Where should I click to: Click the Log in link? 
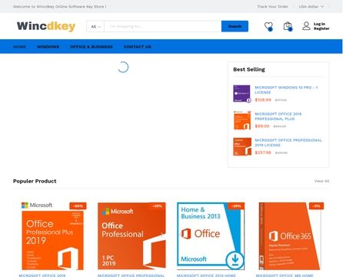click(x=319, y=24)
